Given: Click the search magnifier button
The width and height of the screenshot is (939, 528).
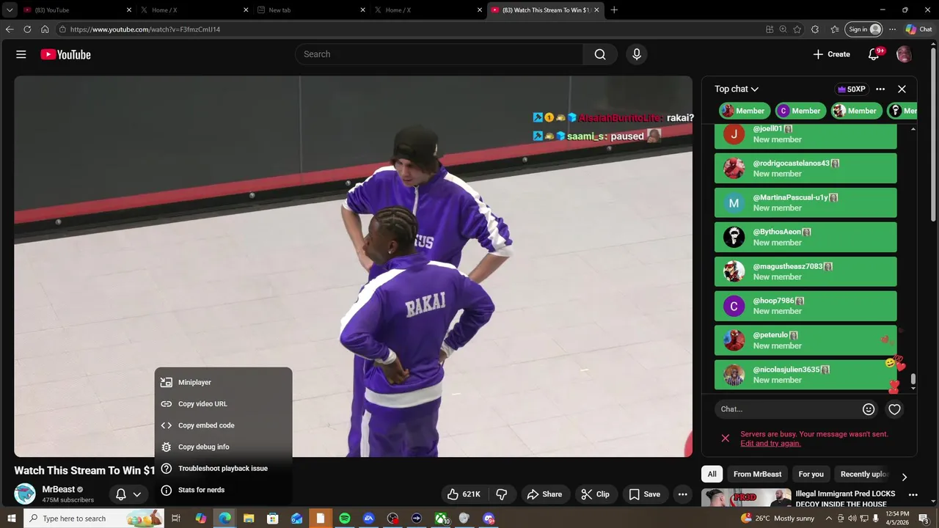Looking at the screenshot, I should coord(600,54).
